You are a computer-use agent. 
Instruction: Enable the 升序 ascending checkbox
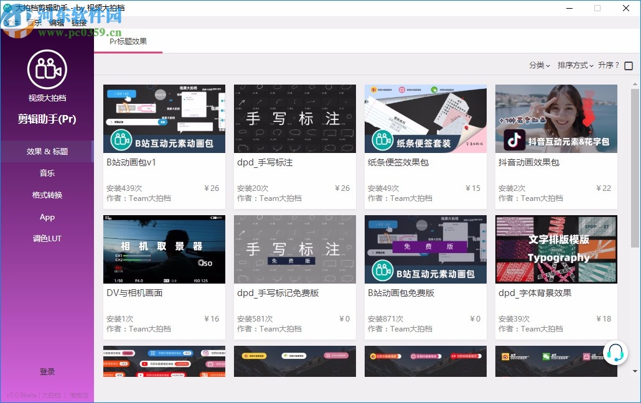point(629,65)
